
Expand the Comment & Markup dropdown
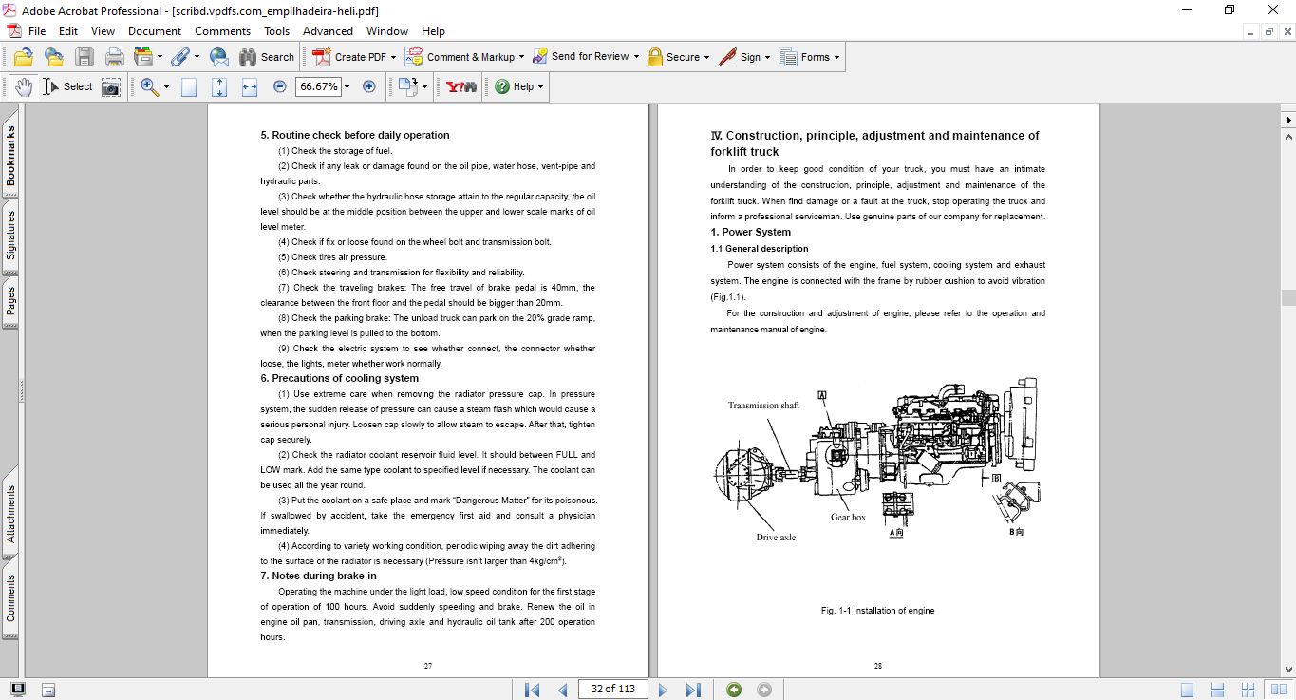(522, 57)
